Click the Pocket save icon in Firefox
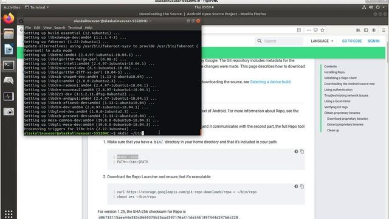The height and width of the screenshot is (219, 389). click(315, 30)
